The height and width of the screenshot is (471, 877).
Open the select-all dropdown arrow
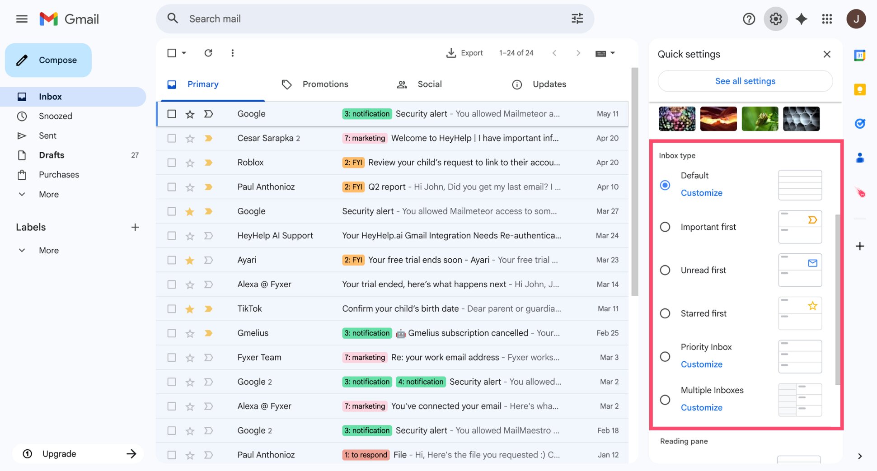click(184, 53)
